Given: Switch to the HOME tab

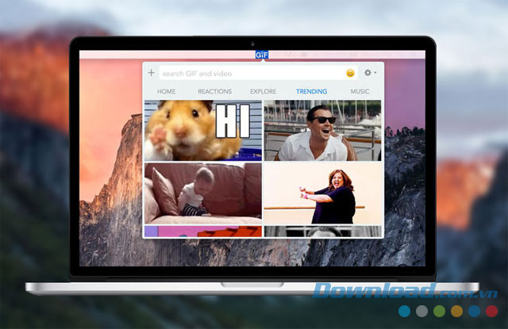Looking at the screenshot, I should click(x=167, y=92).
